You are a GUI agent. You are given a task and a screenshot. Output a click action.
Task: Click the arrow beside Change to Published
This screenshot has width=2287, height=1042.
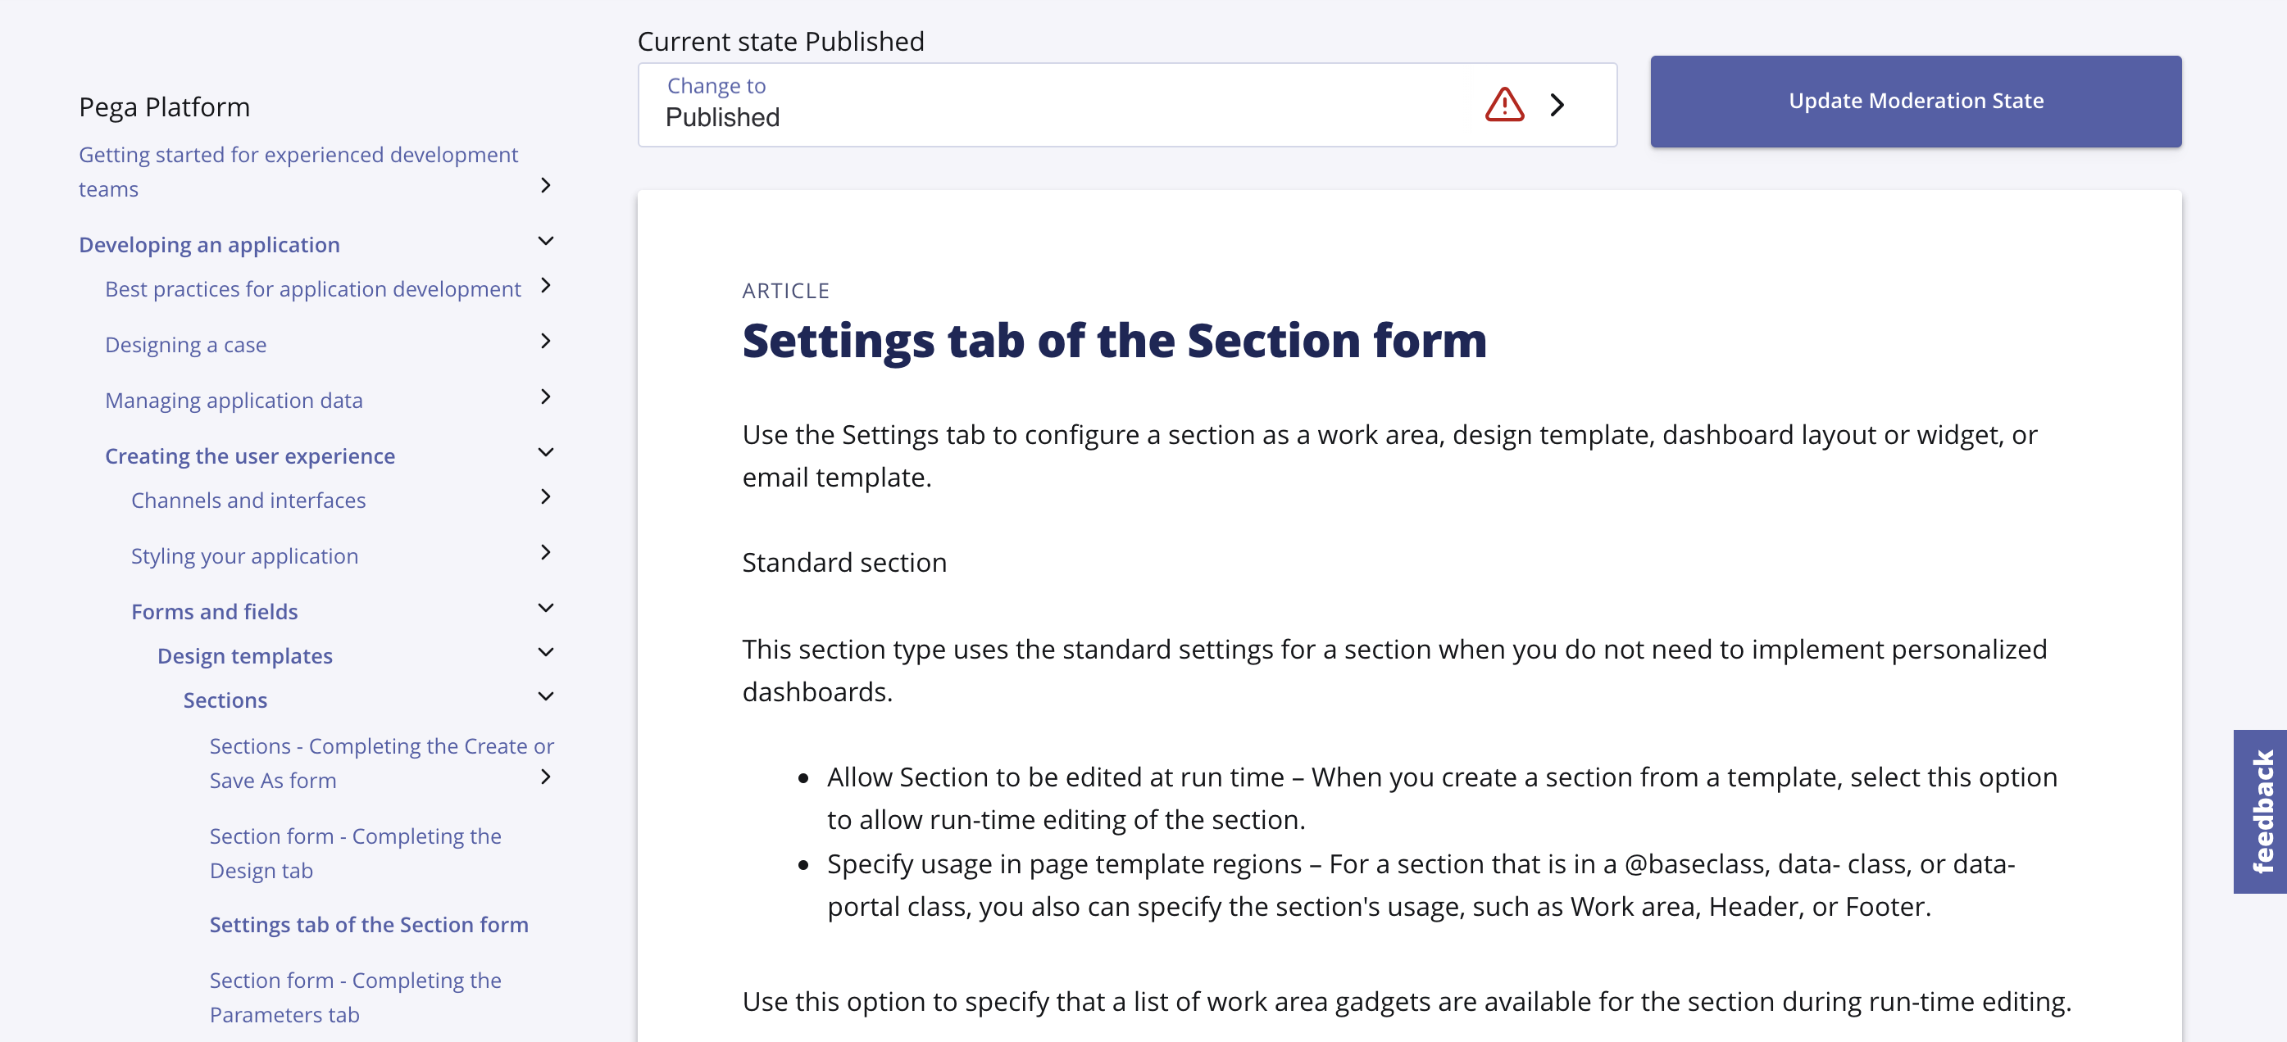click(1558, 105)
